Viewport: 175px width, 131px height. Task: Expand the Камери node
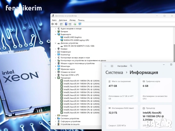[56, 49]
